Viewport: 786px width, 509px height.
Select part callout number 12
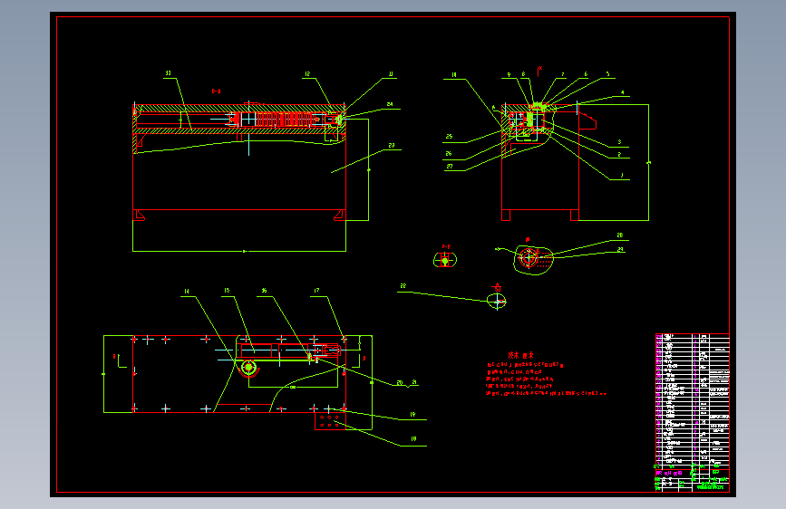(307, 73)
